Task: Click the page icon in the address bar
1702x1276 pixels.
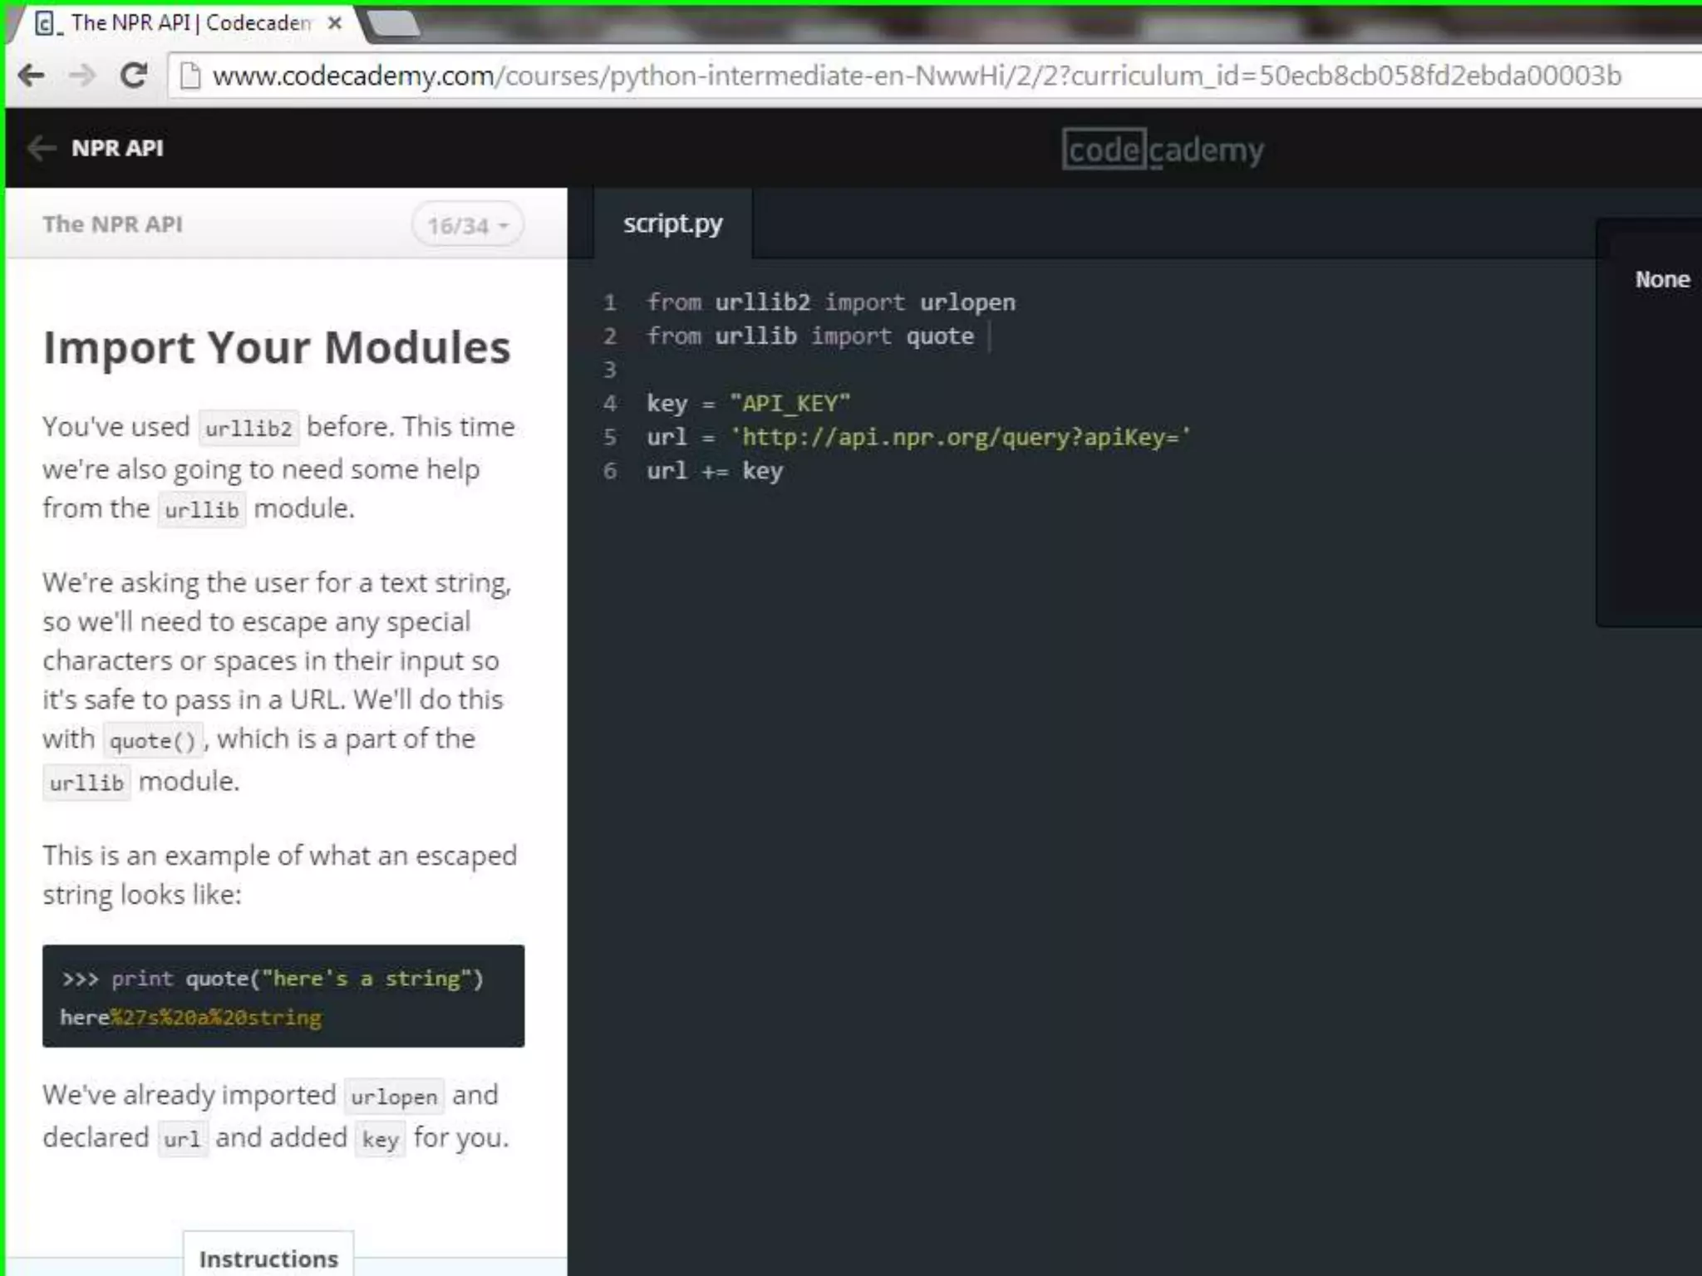Action: tap(190, 76)
